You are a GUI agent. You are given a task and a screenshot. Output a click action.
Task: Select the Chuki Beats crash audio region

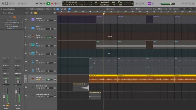tap(95, 96)
